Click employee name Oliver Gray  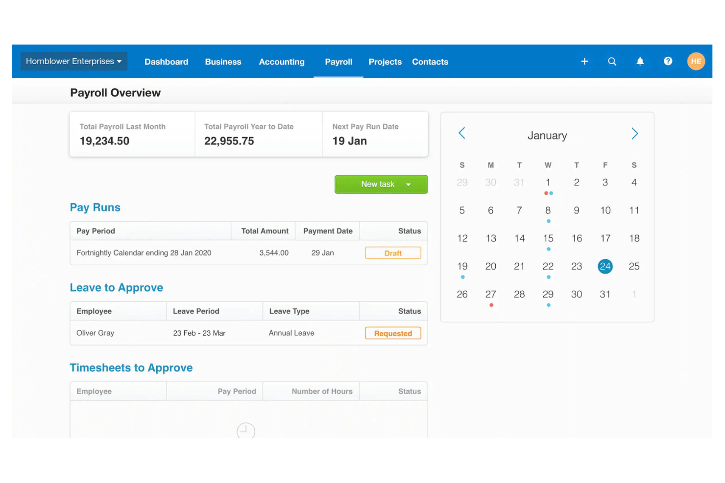[x=95, y=333]
